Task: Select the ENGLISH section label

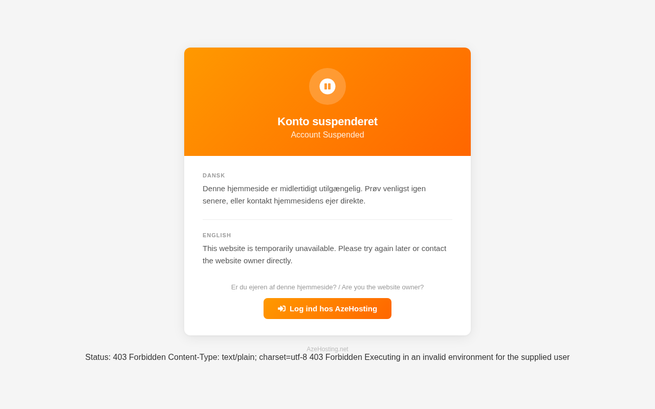Action: pos(217,235)
